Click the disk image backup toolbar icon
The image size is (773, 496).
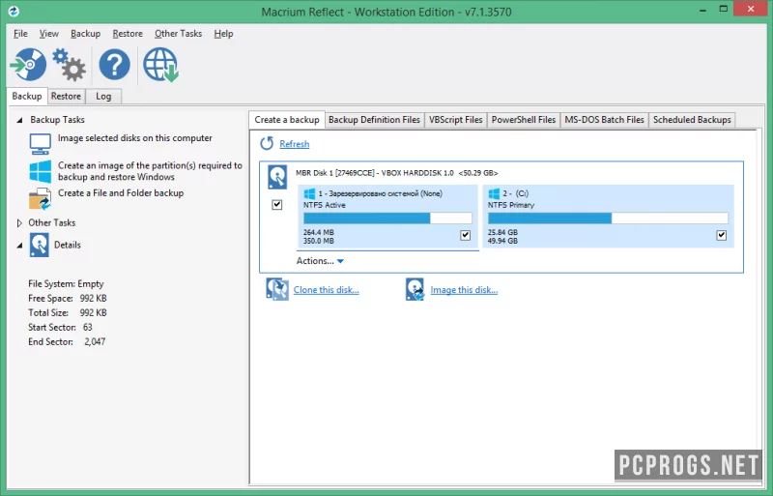tap(29, 64)
